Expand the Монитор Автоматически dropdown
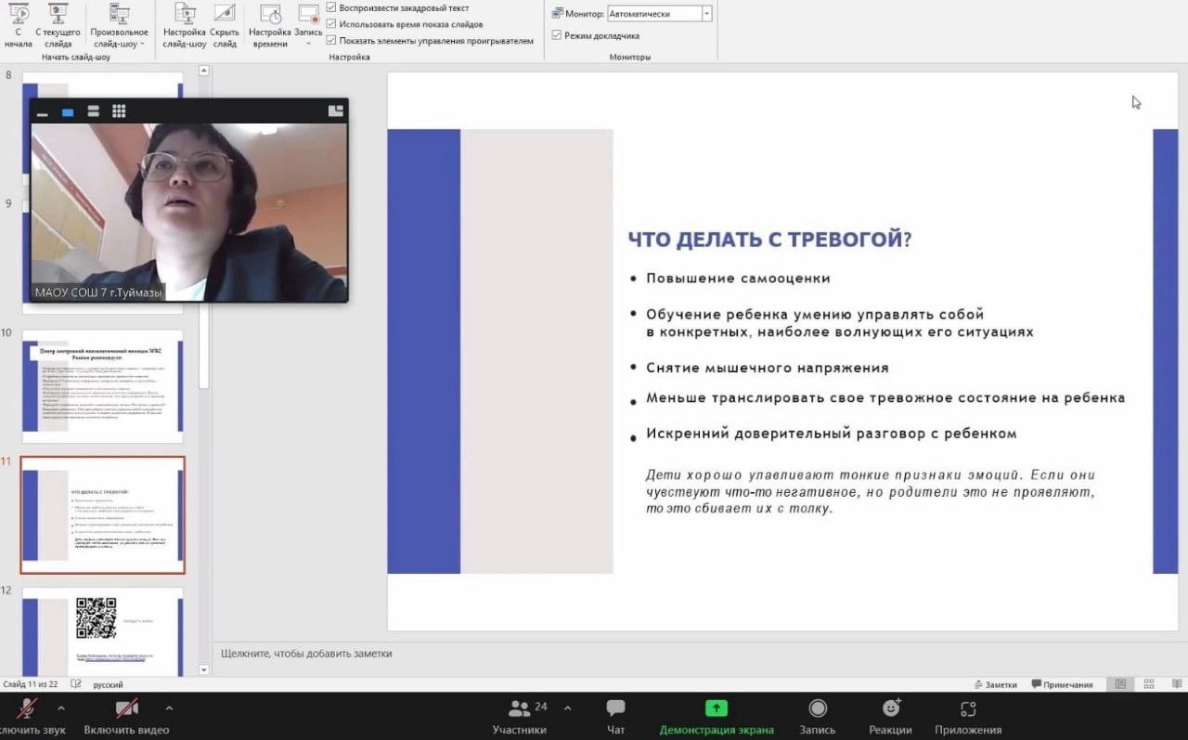Screen dimensions: 1188x740 pos(706,14)
